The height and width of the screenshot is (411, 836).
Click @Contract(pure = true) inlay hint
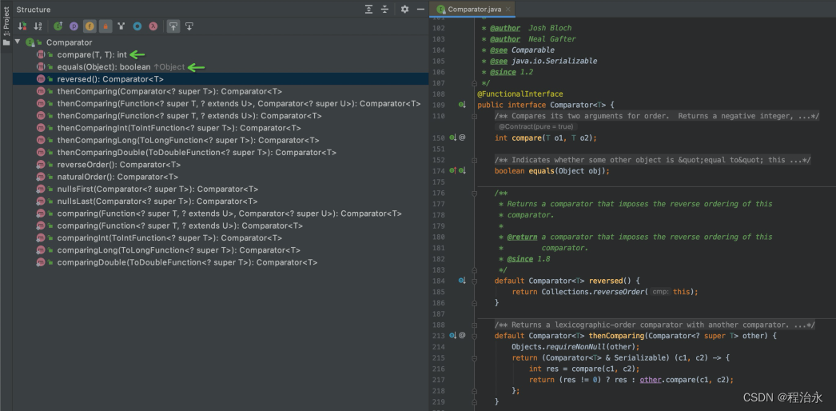point(535,127)
